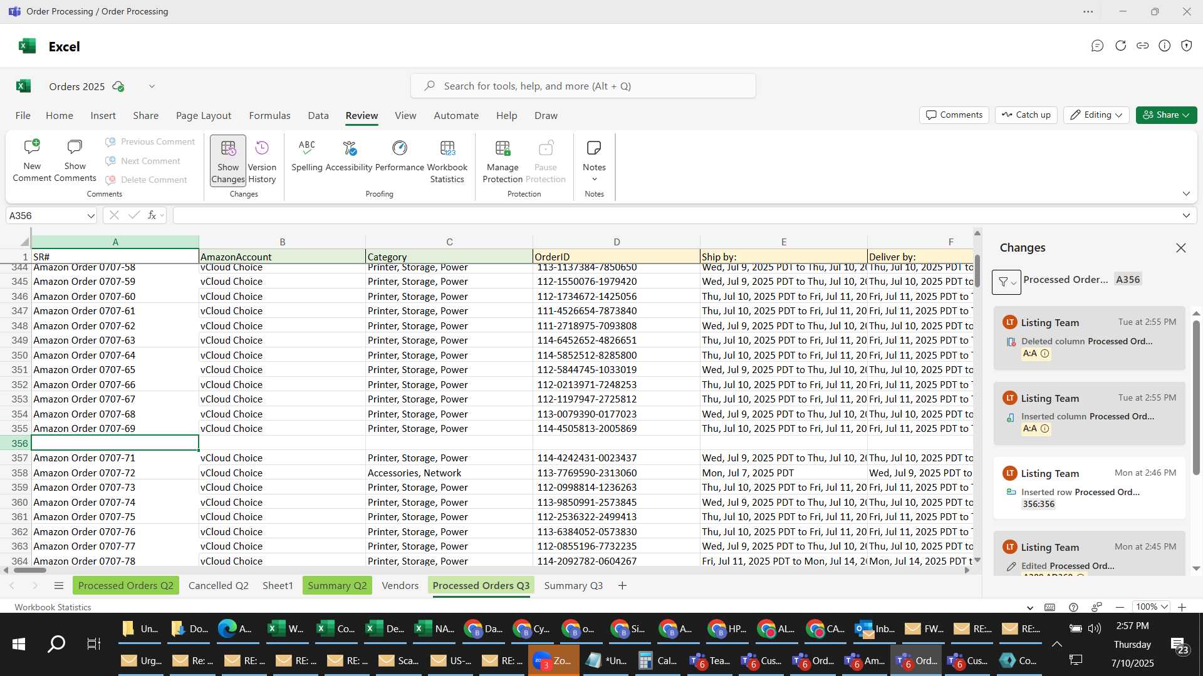Expand the formula bar
1203x676 pixels.
(x=1186, y=215)
